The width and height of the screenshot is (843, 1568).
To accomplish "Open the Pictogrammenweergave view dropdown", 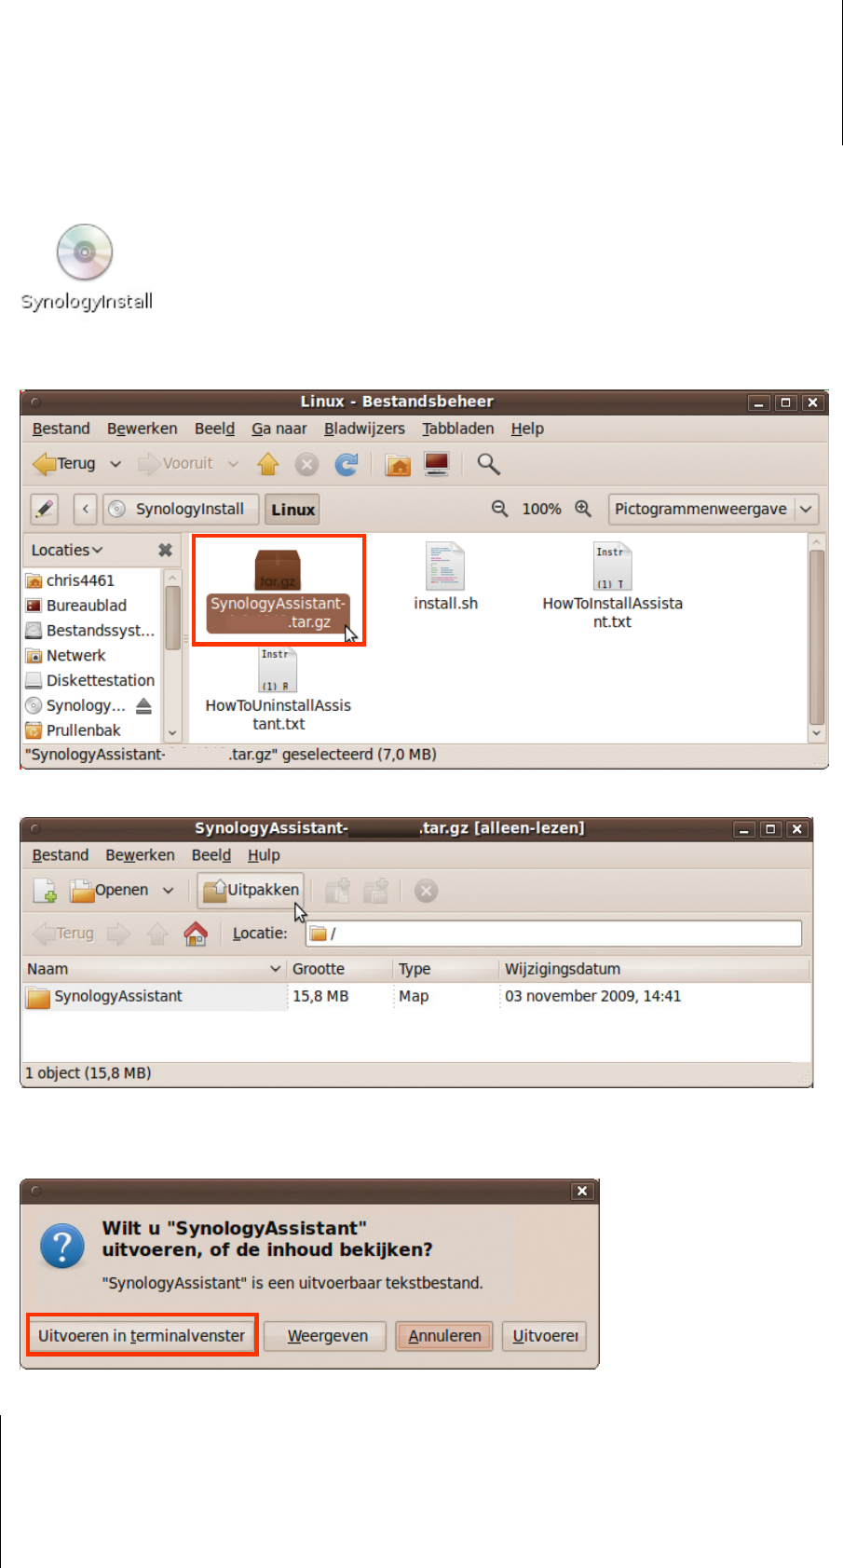I will 714,509.
